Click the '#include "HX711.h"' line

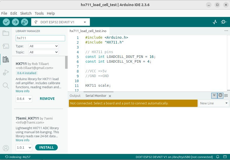[104, 42]
